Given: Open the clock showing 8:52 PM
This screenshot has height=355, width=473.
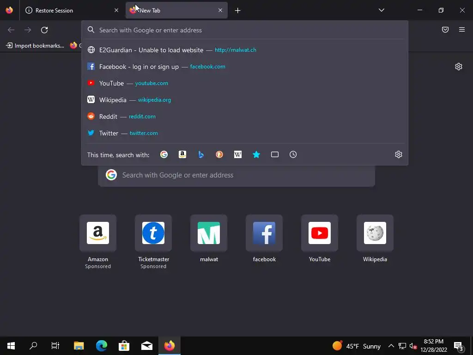Looking at the screenshot, I should [x=434, y=346].
